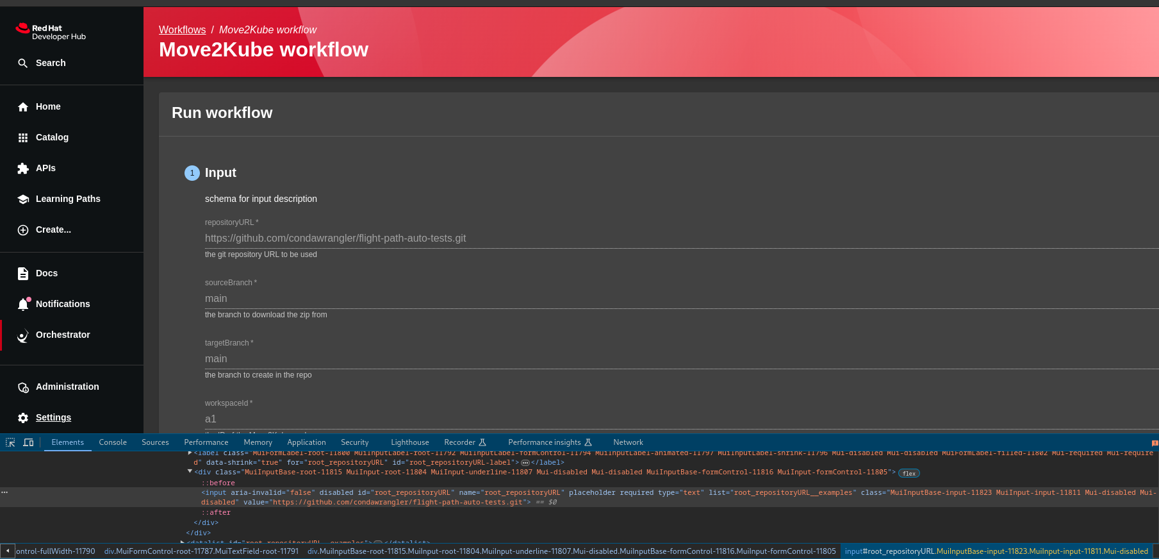This screenshot has width=1159, height=559.
Task: Open the Recorder tab
Action: pyautogui.click(x=465, y=442)
